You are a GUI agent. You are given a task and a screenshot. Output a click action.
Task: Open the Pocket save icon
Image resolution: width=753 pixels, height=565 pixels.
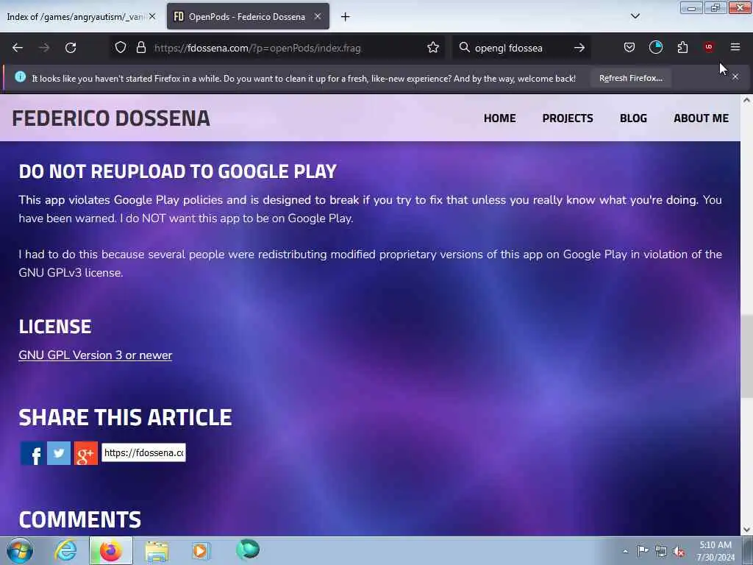(629, 47)
